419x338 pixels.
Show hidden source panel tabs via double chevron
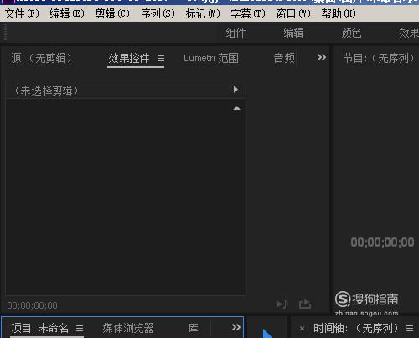click(322, 57)
